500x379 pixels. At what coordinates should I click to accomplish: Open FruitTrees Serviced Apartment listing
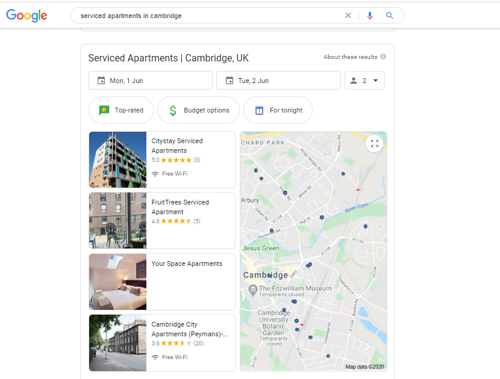pos(162,220)
